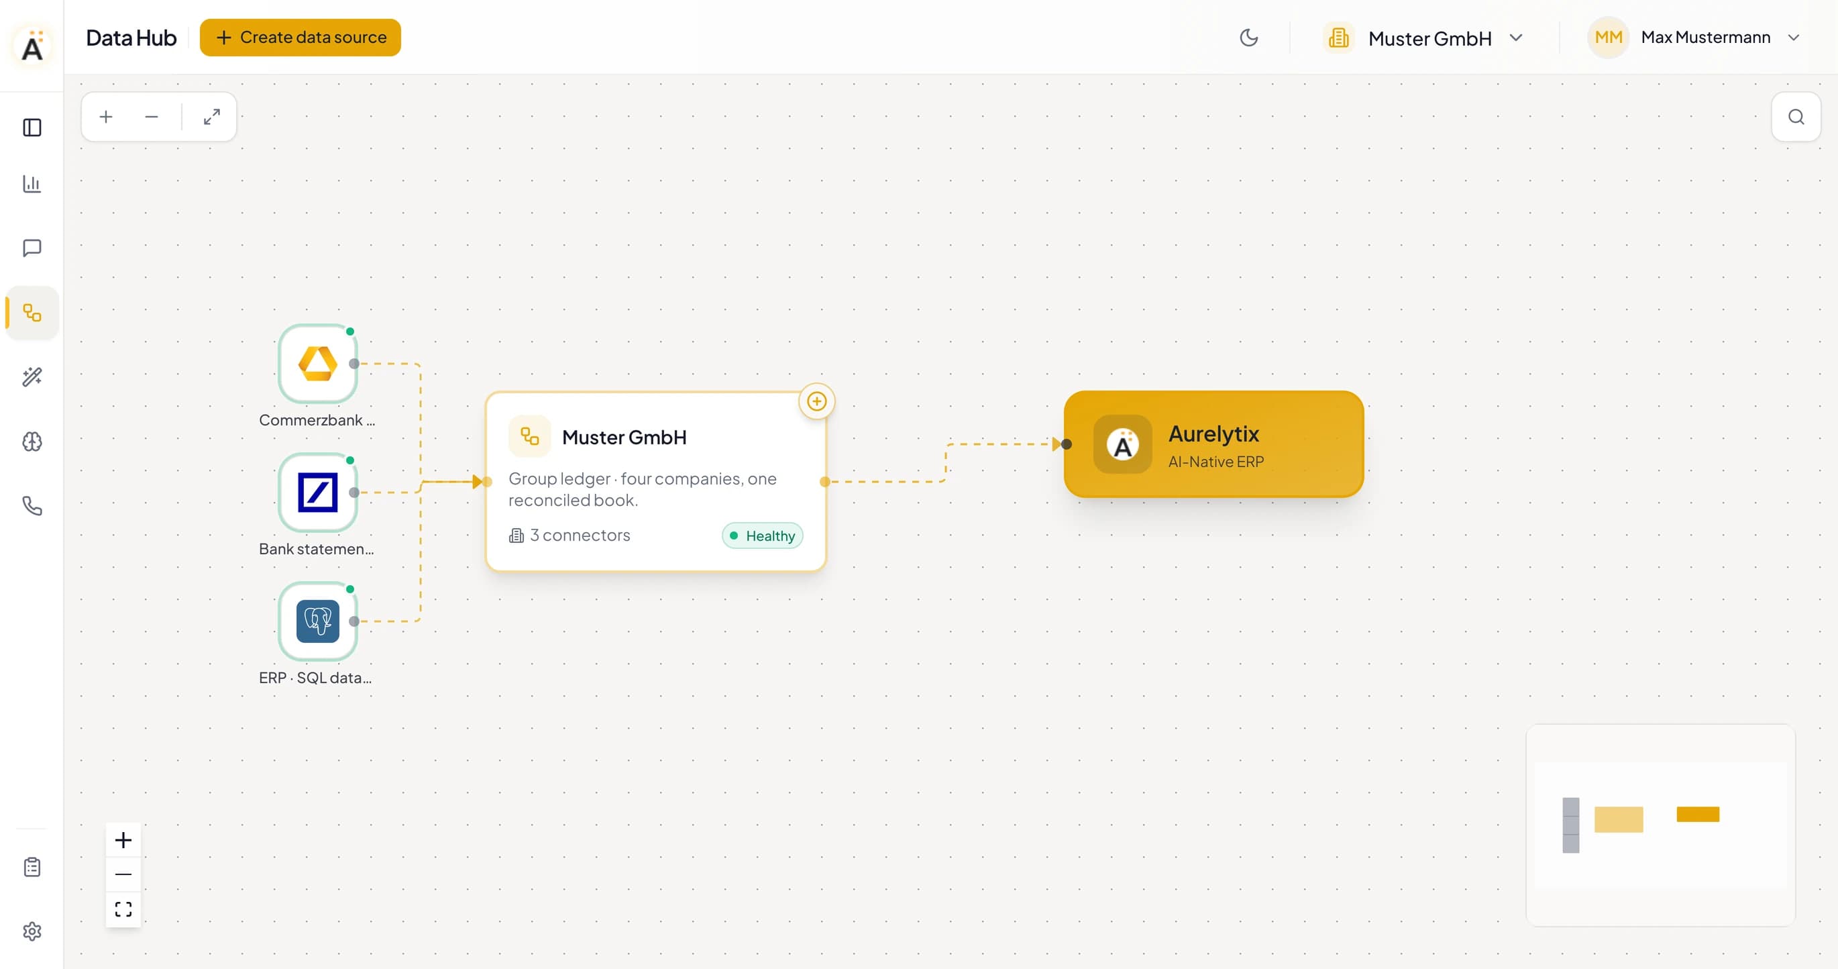Screen dimensions: 1838x969
Task: Zoom out with top toolbar minus
Action: (x=151, y=116)
